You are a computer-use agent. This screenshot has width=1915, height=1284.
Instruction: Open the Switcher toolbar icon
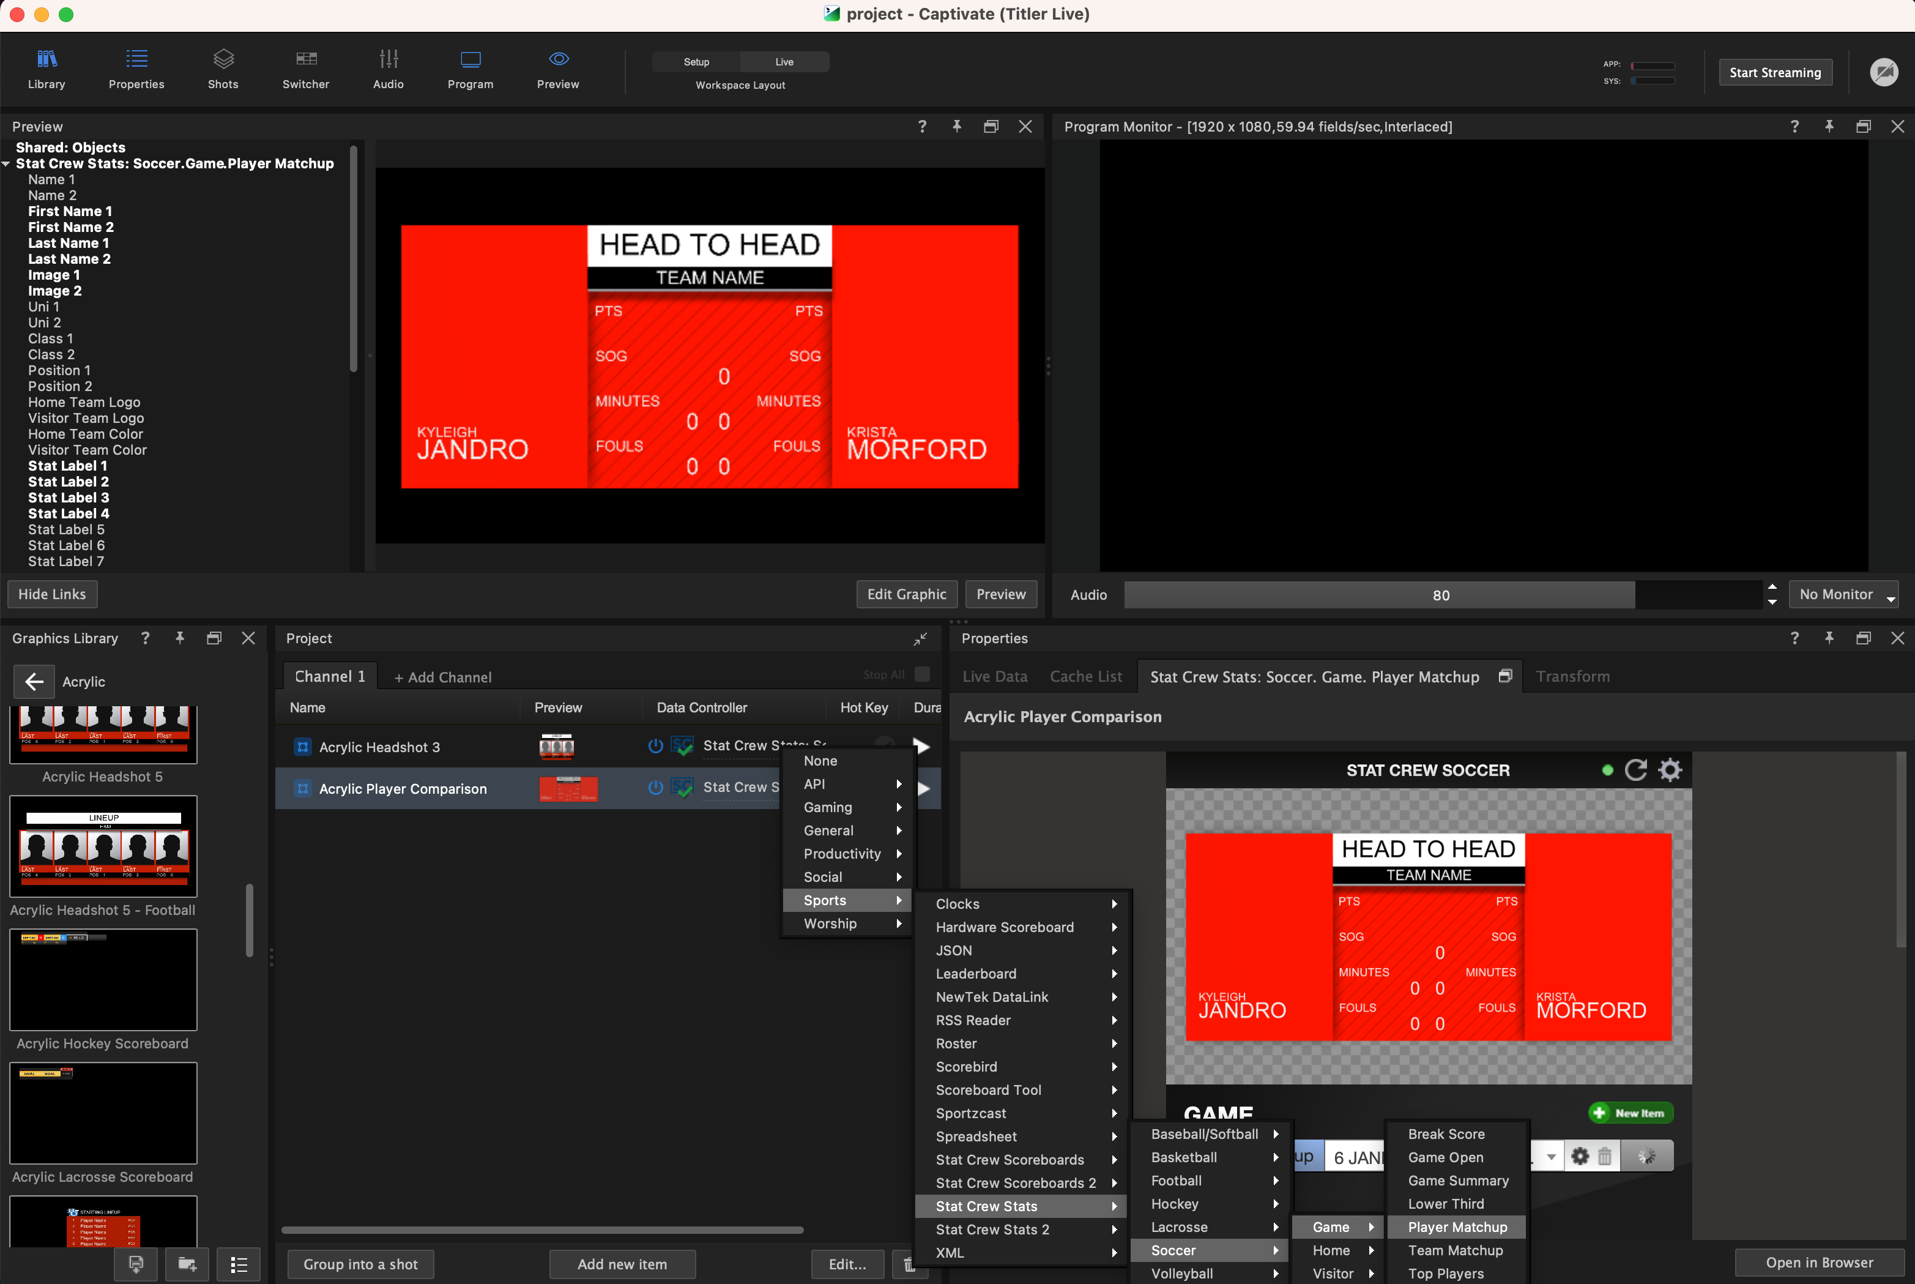305,59
